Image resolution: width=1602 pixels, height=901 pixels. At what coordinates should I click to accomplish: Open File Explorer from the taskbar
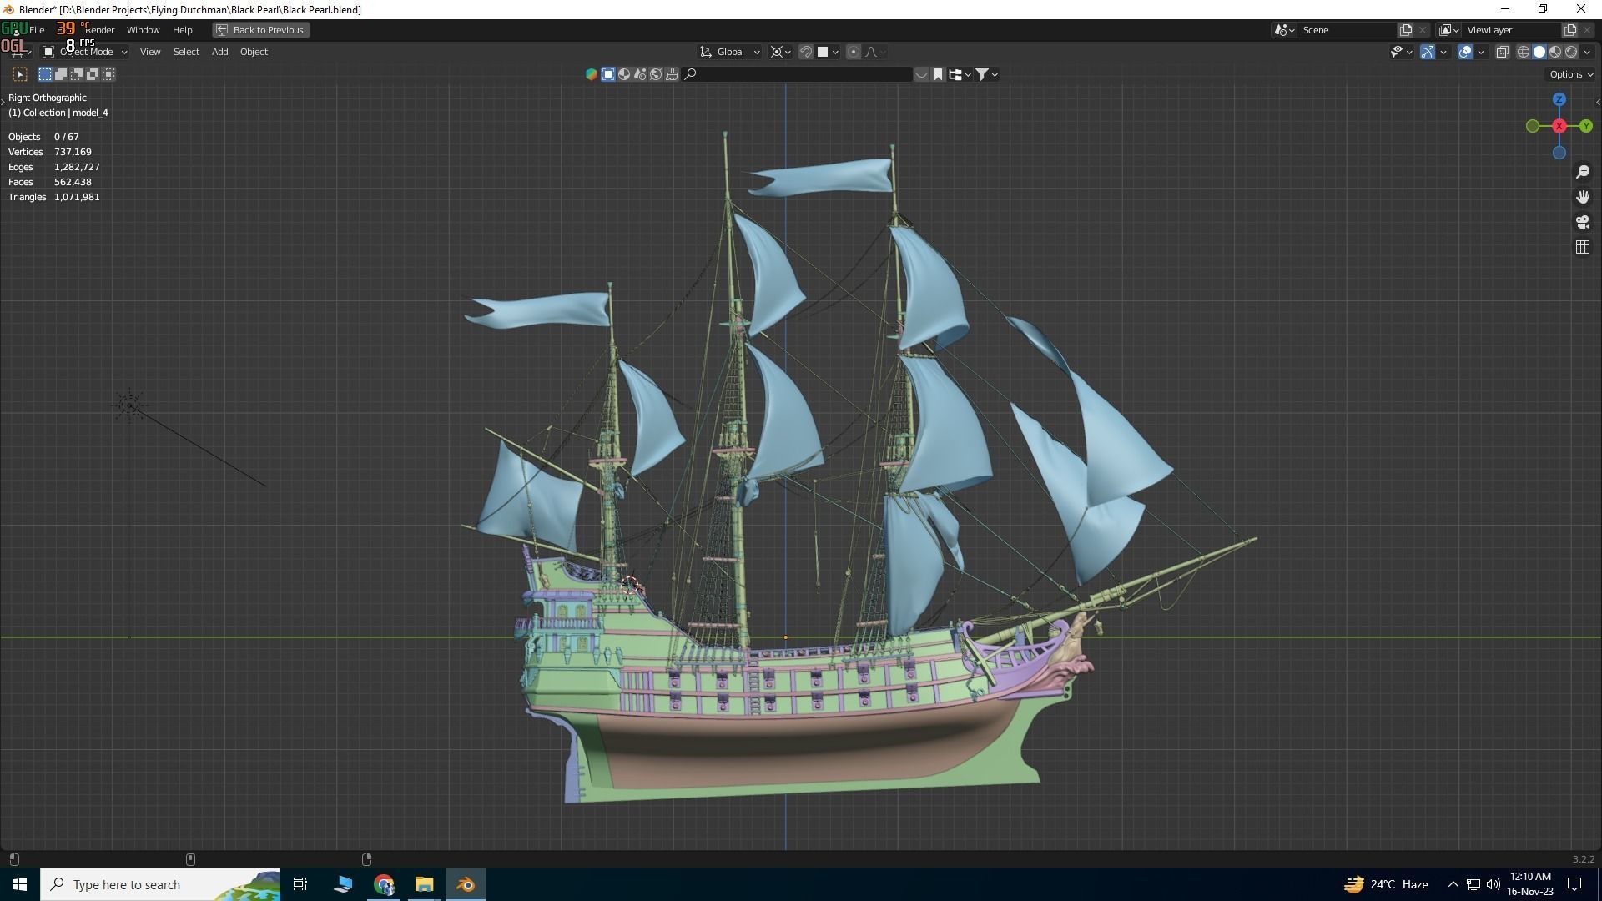pyautogui.click(x=425, y=884)
